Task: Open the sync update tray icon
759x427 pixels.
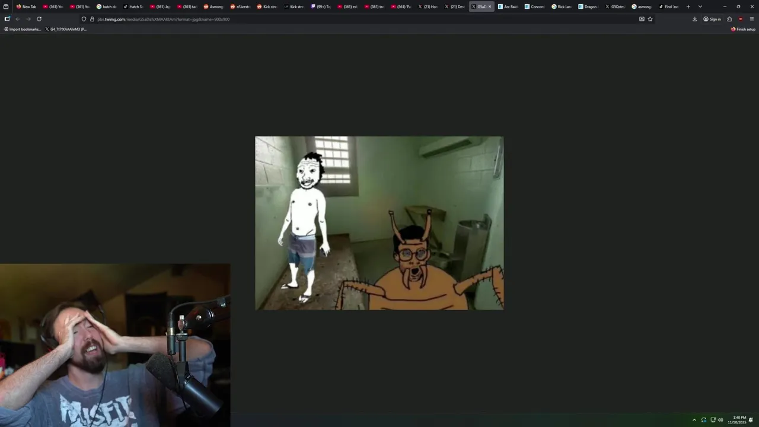Action: pos(703,420)
